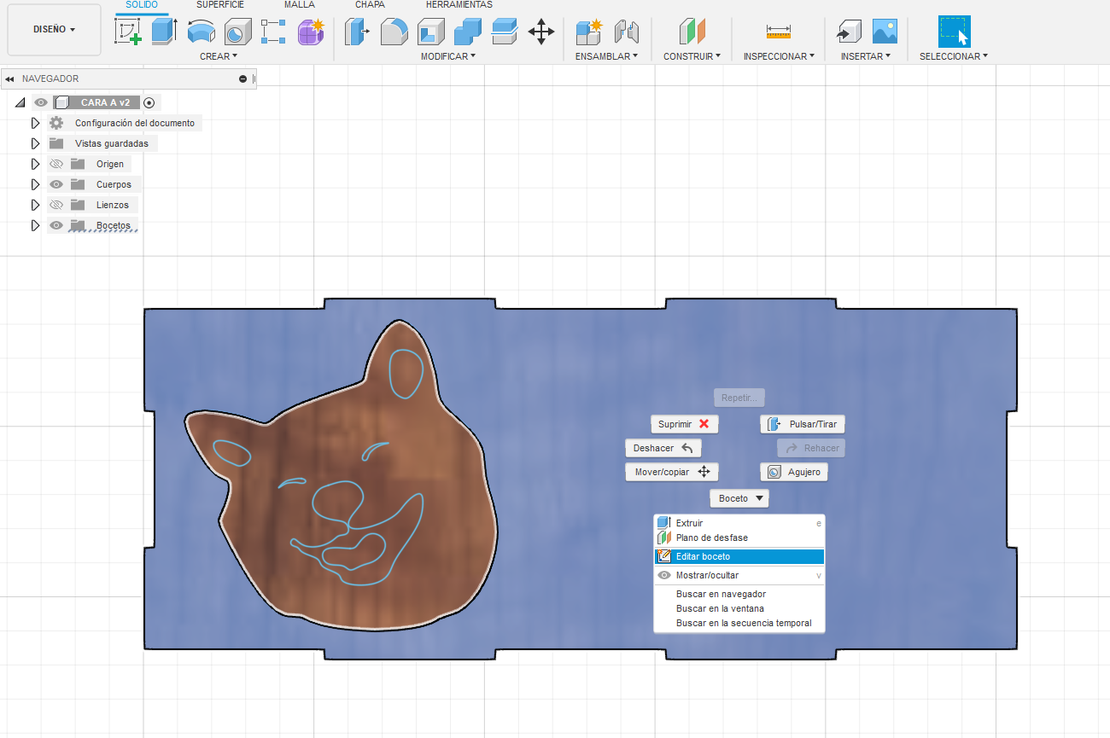Click the CARA A v2 component cube icon
Image resolution: width=1110 pixels, height=738 pixels.
click(61, 102)
